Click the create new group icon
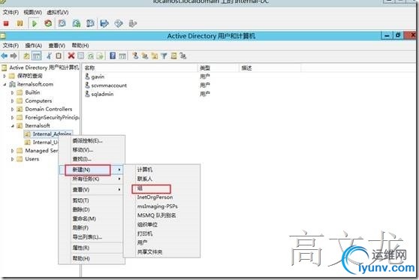The height and width of the screenshot is (280, 419). point(145,56)
